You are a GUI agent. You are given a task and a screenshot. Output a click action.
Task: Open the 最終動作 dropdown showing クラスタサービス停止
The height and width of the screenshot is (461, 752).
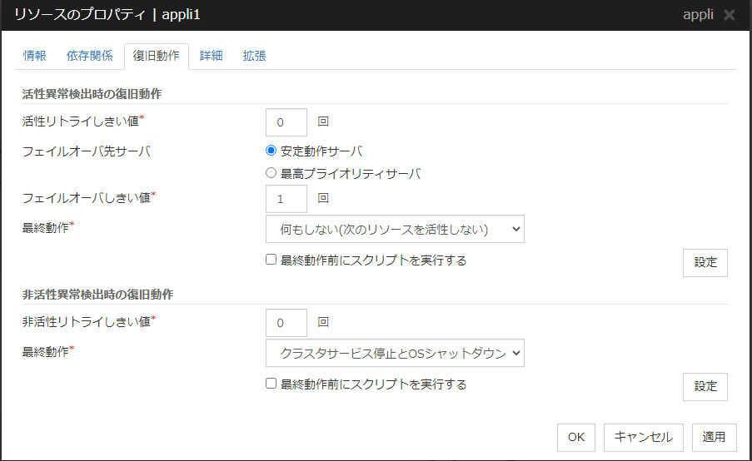click(x=395, y=353)
